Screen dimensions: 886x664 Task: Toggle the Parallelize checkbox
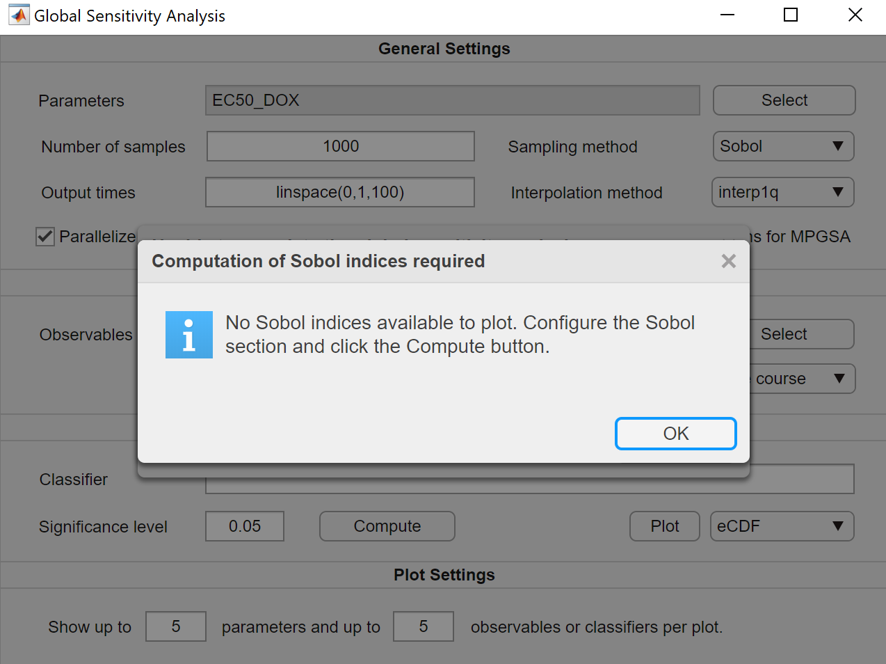coord(45,237)
